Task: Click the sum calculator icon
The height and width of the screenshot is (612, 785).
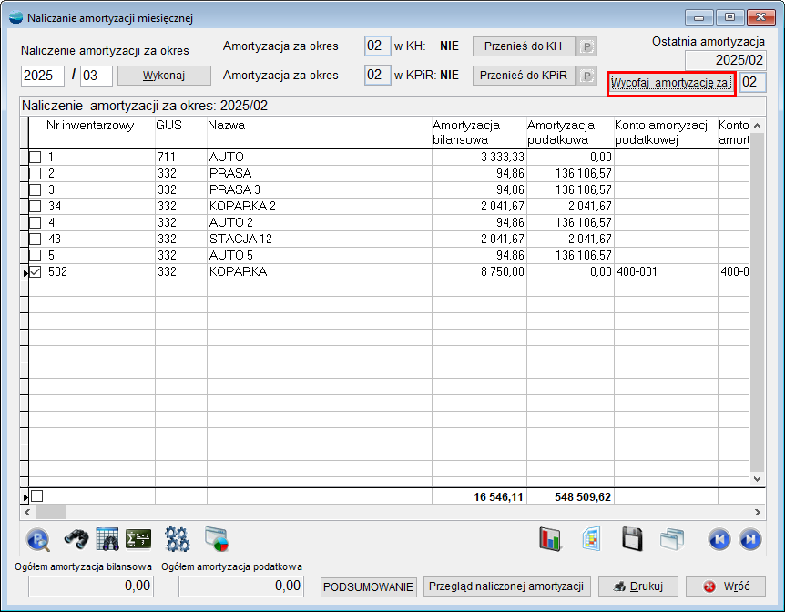Action: pyautogui.click(x=138, y=539)
